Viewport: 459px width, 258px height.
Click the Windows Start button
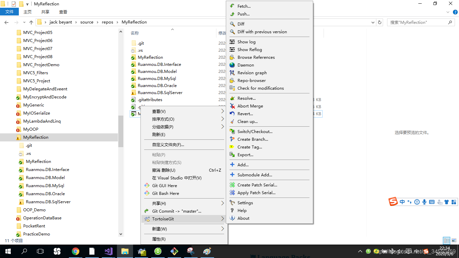tap(8, 251)
